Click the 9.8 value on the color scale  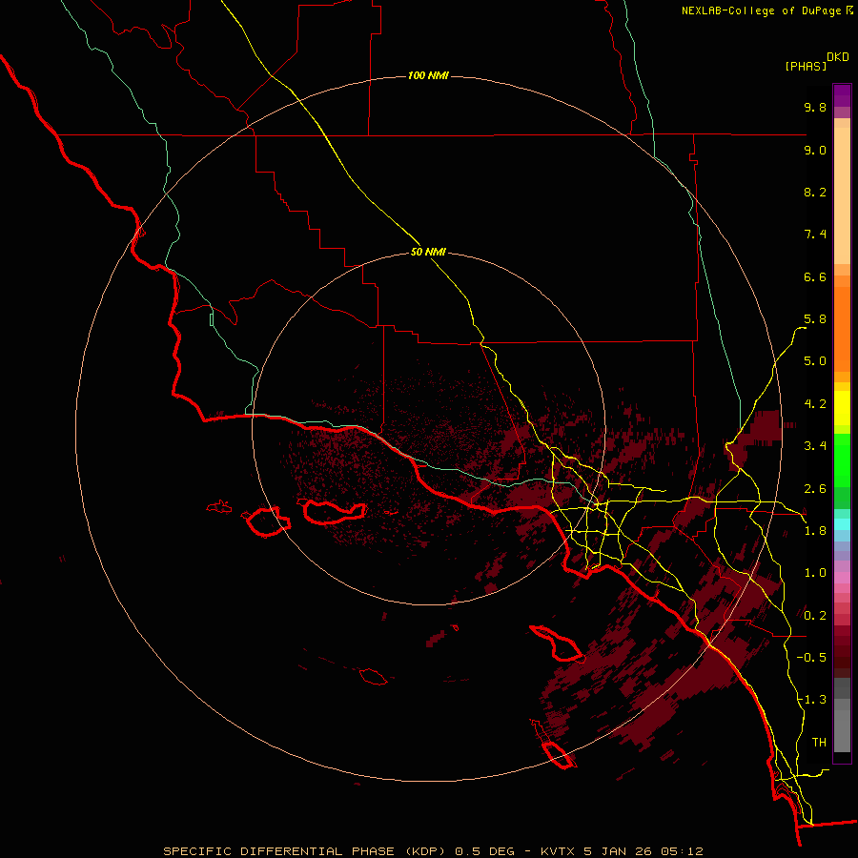815,107
